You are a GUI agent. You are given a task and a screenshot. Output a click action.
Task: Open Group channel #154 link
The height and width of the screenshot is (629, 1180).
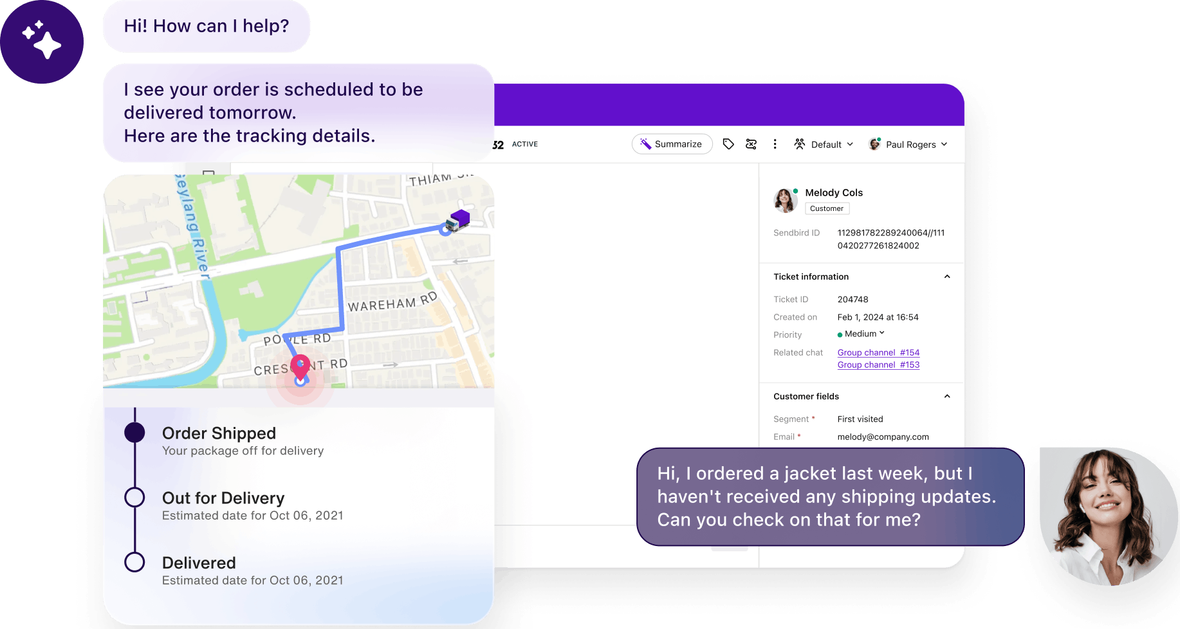click(x=878, y=352)
